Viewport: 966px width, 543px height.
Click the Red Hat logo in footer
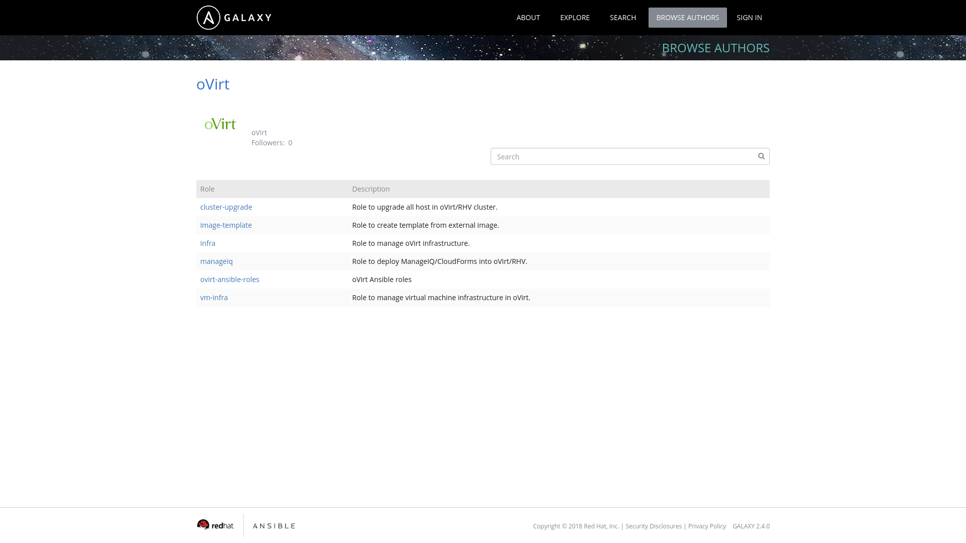216,525
